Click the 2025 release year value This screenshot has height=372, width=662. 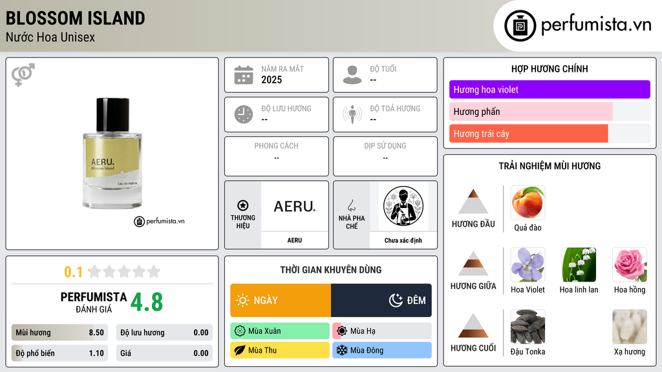pyautogui.click(x=272, y=79)
